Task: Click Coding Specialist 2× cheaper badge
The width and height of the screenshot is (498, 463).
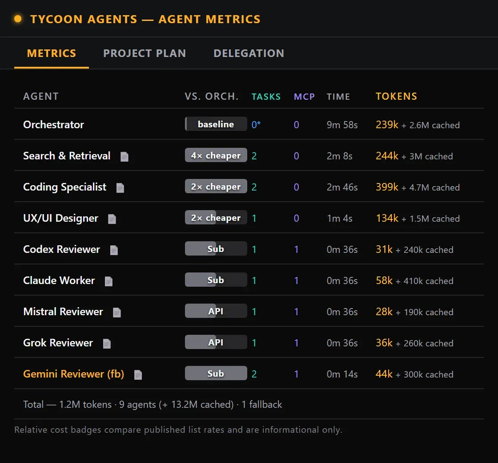Action: click(216, 186)
